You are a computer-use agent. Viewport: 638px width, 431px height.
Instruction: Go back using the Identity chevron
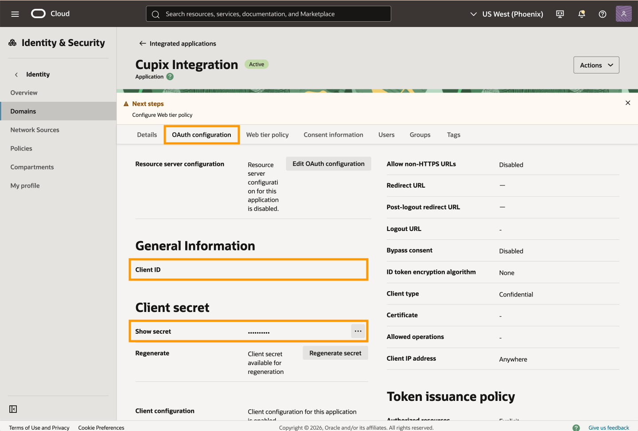[16, 74]
